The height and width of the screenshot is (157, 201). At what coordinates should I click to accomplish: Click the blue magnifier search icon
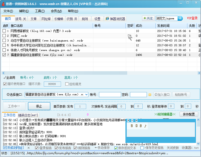pyautogui.click(x=180, y=18)
